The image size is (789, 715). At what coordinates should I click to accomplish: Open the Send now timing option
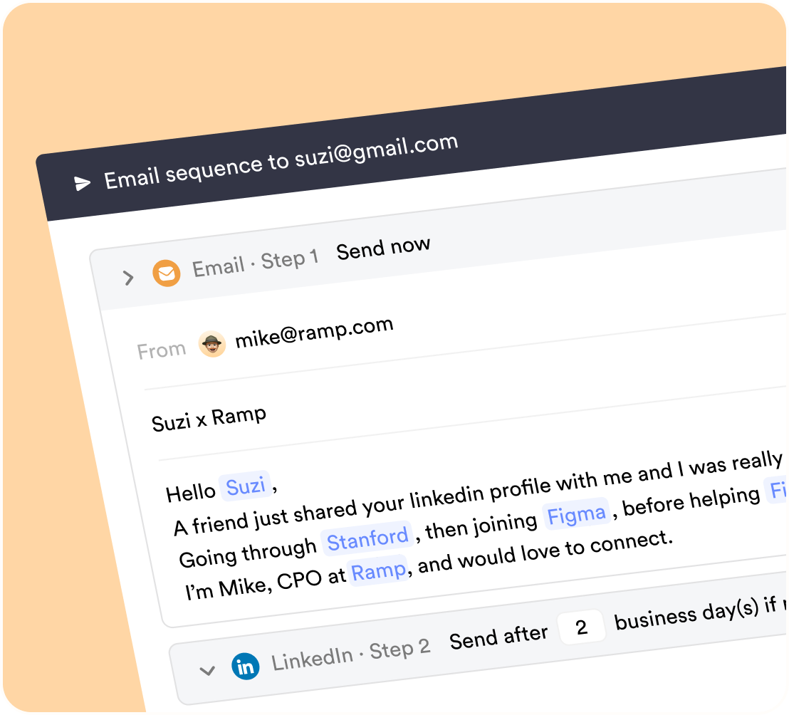(x=383, y=248)
